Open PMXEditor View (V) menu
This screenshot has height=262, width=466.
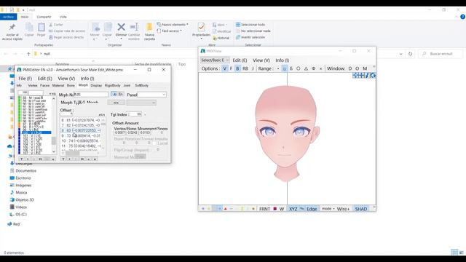66,79
